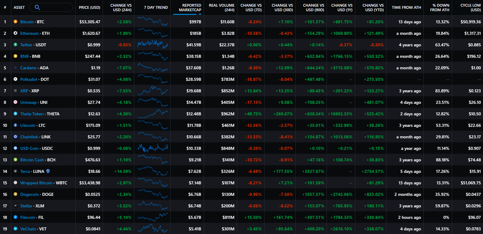Click the XRP coin logo icon
The width and height of the screenshot is (483, 234).
(15, 91)
